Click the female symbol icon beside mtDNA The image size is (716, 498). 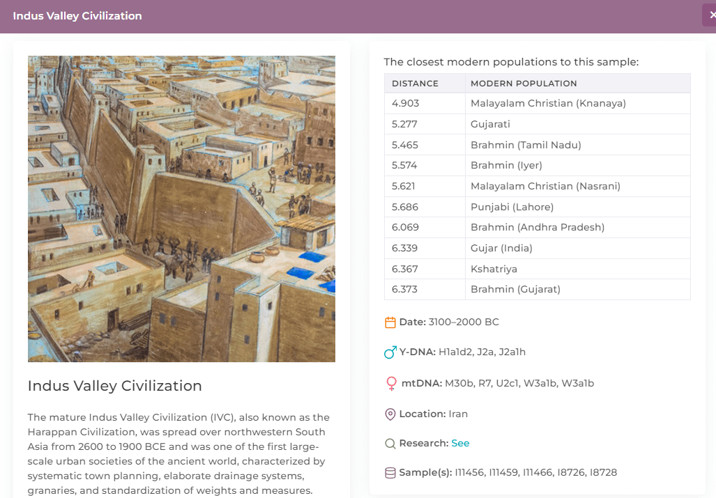(x=391, y=384)
